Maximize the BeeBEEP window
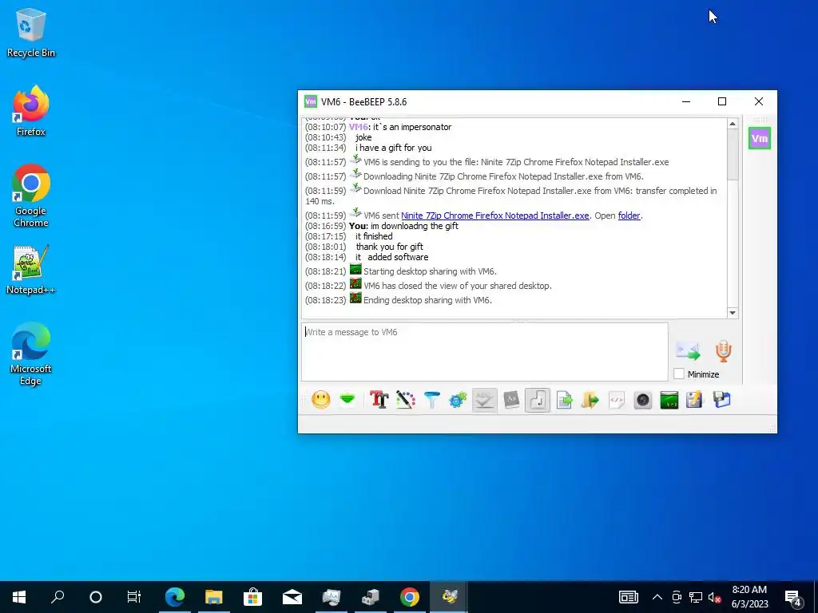 coord(722,101)
